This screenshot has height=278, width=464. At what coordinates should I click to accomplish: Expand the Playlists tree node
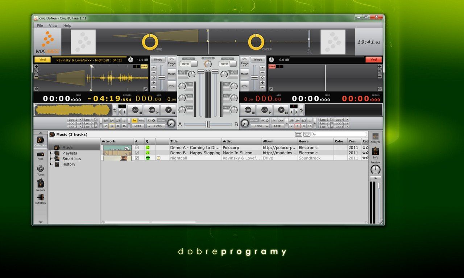51,153
